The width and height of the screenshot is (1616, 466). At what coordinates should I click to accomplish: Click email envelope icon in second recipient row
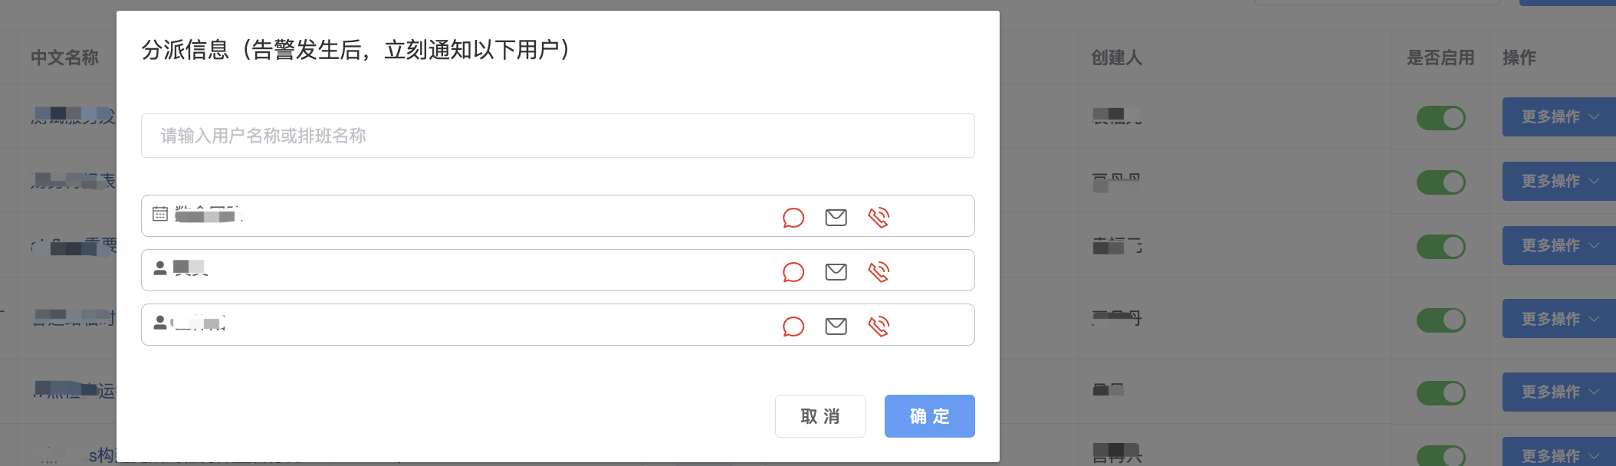(836, 272)
